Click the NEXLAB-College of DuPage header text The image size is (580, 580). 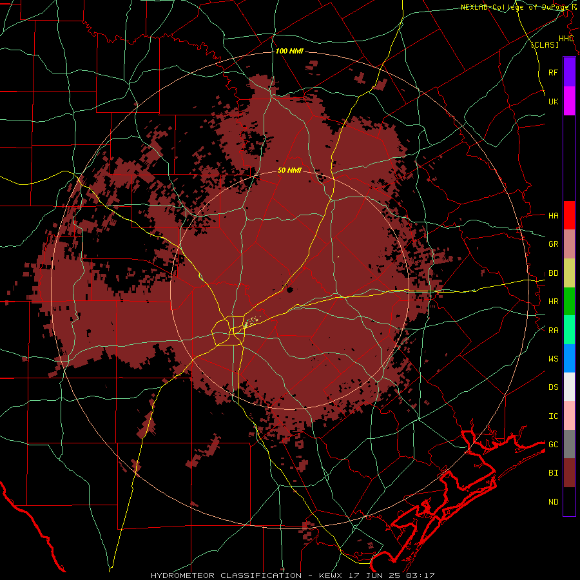(516, 7)
